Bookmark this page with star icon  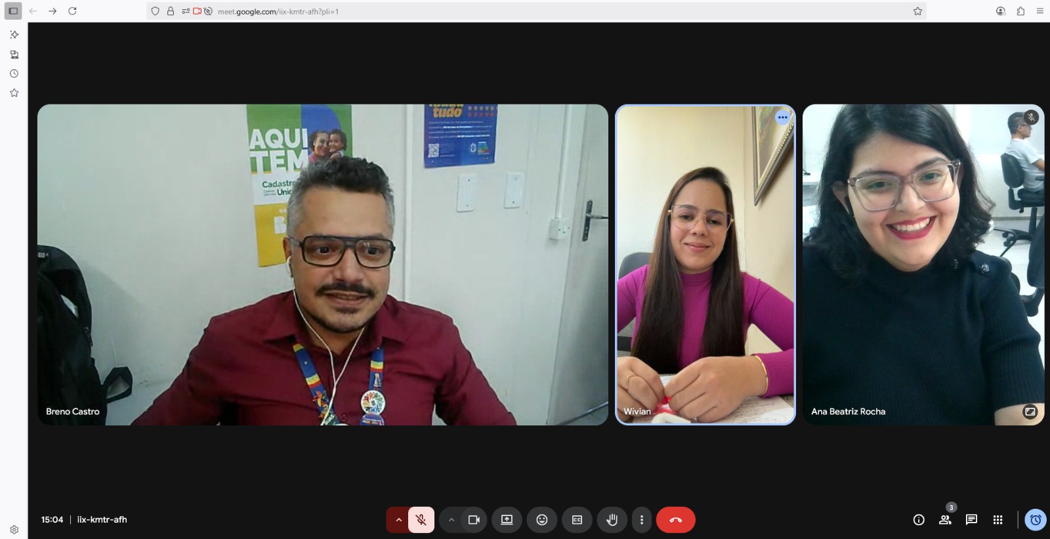click(917, 11)
